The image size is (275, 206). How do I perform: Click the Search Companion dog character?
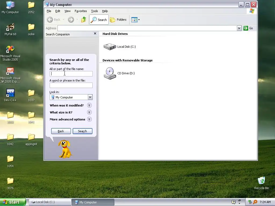[65, 149]
